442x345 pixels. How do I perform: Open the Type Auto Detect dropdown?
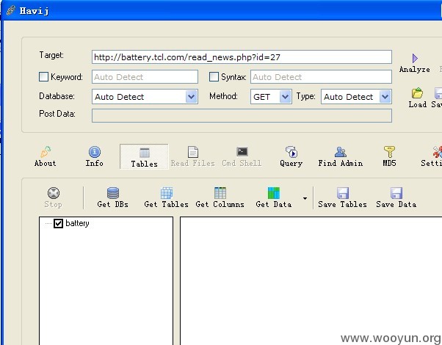385,97
